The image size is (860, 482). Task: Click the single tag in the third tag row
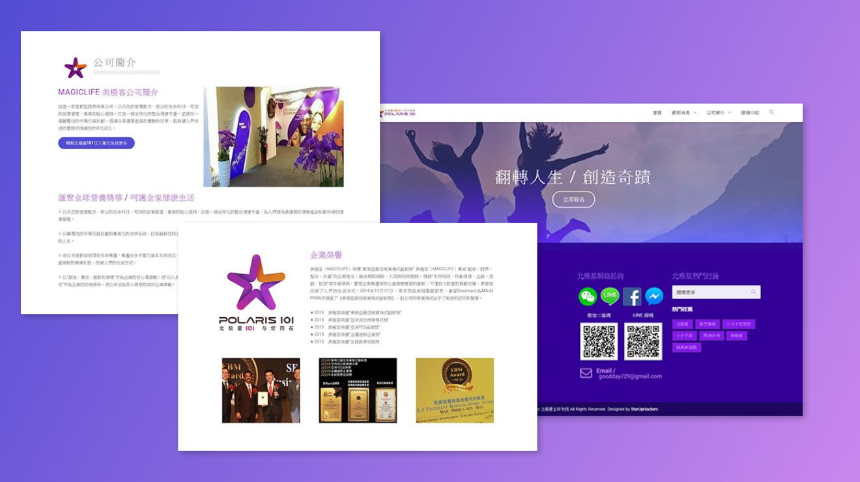tap(687, 347)
